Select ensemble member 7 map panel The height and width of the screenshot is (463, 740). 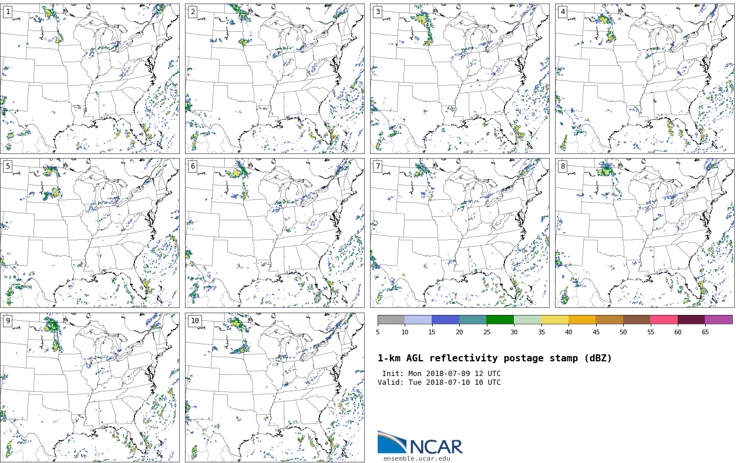[459, 233]
